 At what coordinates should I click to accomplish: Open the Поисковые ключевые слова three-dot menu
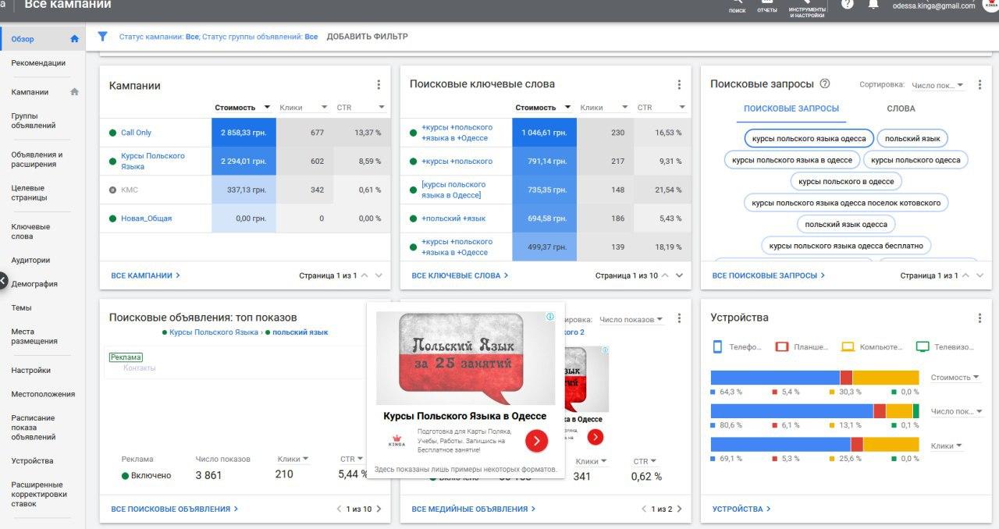(679, 85)
